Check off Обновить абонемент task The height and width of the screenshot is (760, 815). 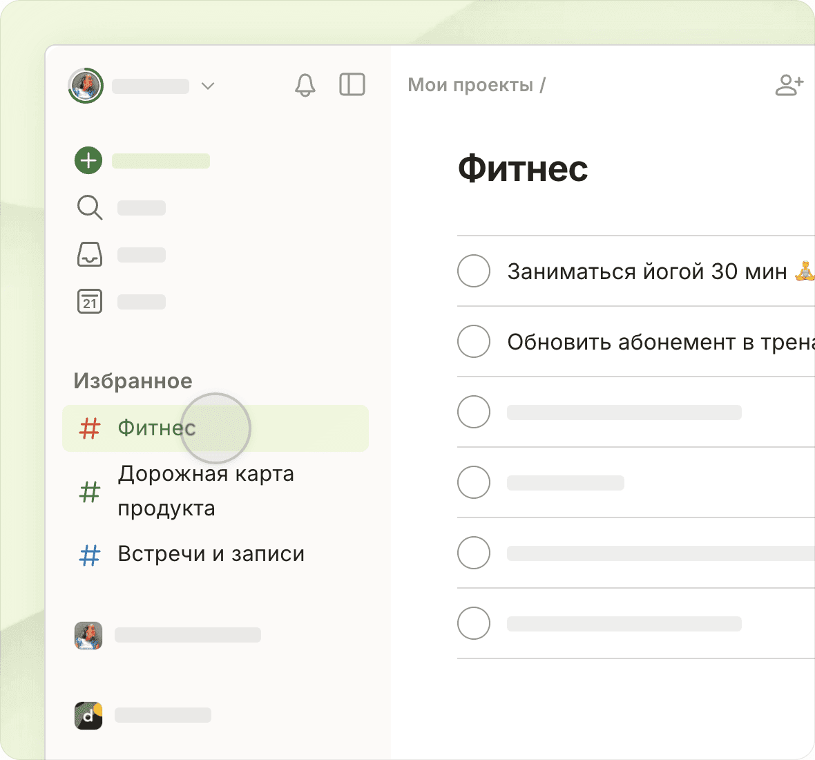tap(474, 341)
